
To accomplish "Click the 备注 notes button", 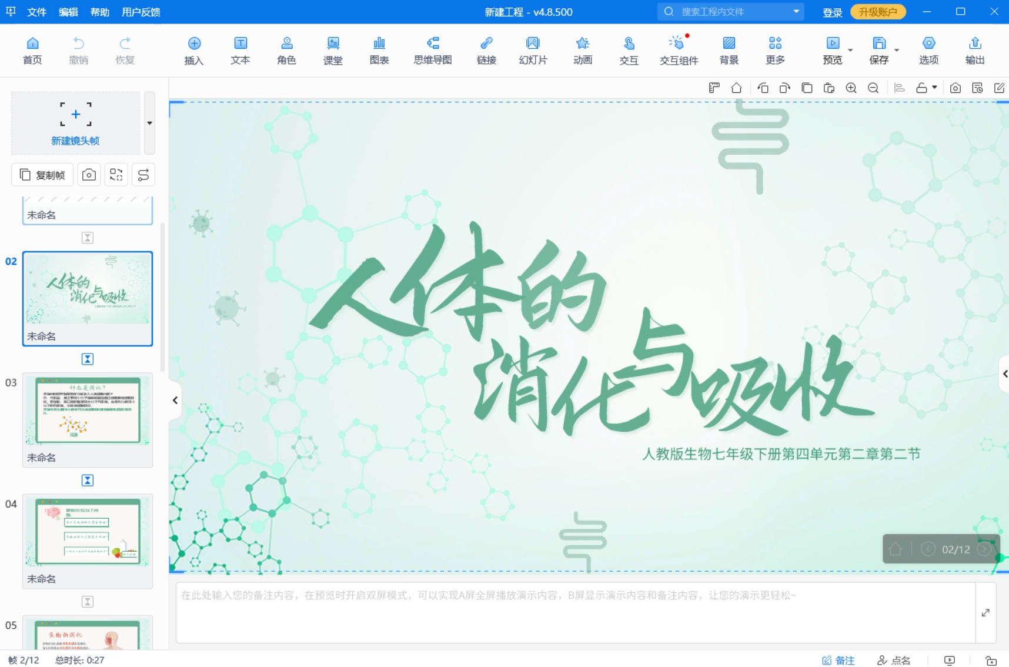I will pos(838,660).
